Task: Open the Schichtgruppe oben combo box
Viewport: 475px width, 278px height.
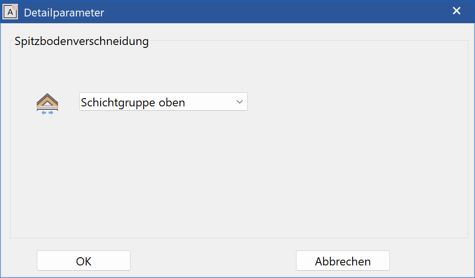Action: click(163, 102)
